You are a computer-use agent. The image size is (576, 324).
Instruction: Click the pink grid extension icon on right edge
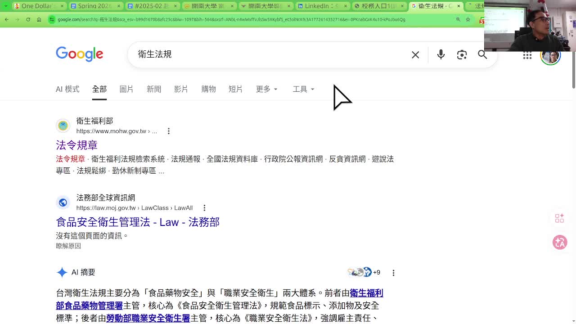(559, 218)
